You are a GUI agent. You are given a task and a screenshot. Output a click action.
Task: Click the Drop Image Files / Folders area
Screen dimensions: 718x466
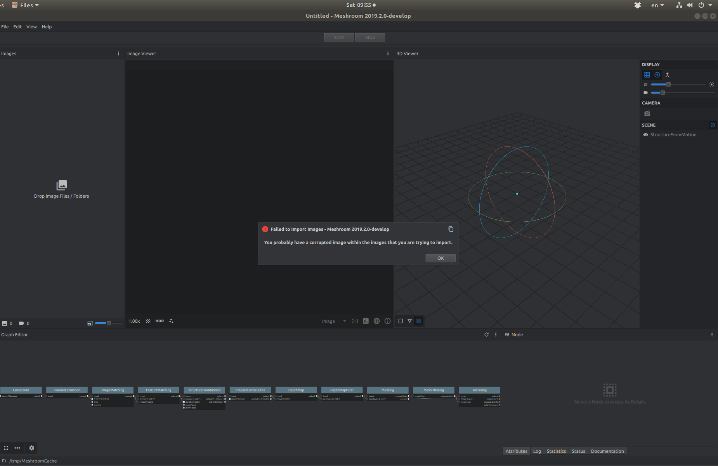tap(62, 190)
